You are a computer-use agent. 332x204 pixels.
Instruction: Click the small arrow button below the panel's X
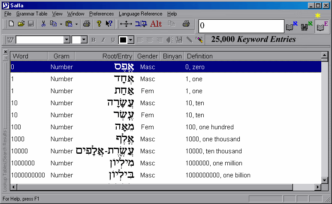coord(6,58)
